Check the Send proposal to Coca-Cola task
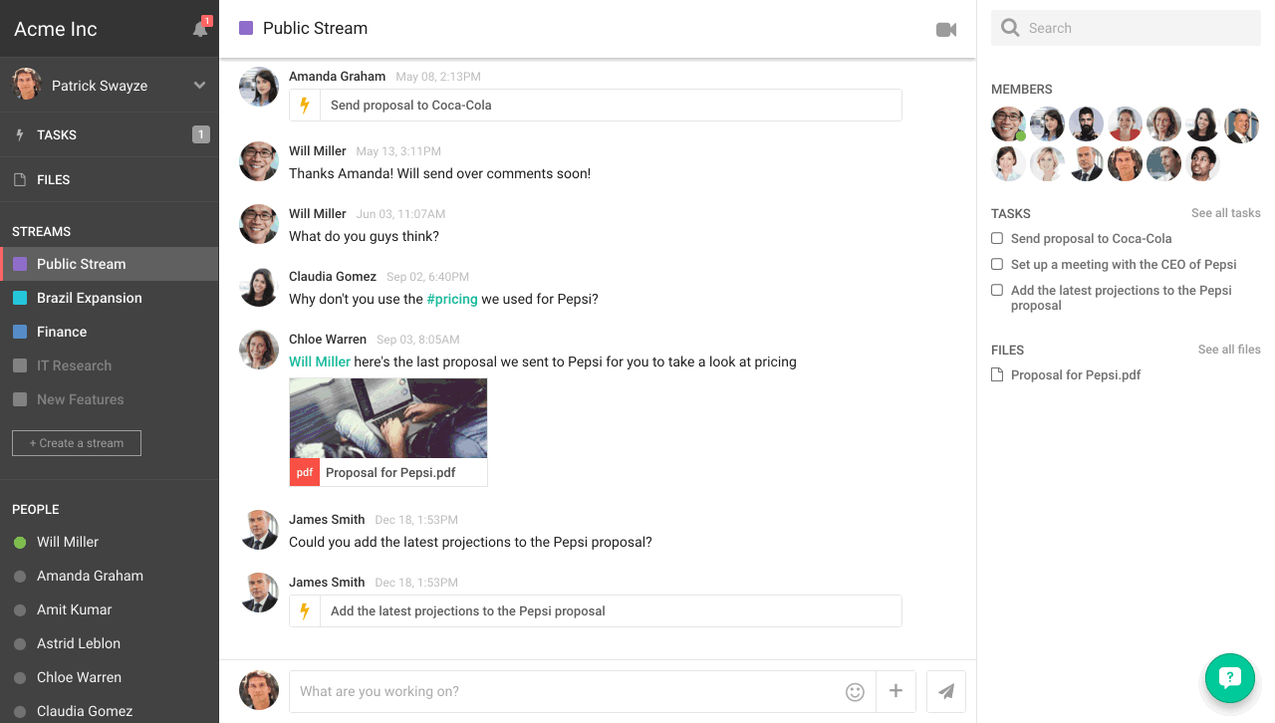The image size is (1275, 723). point(997,239)
